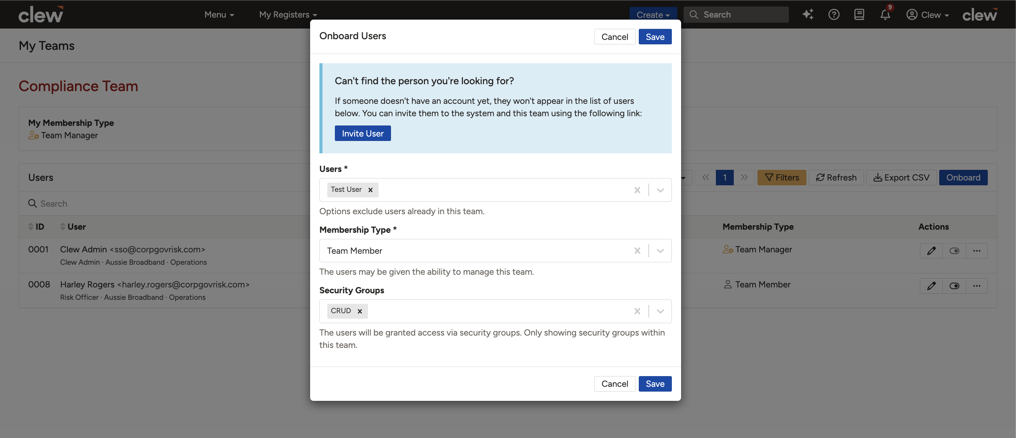Viewport: 1016px width, 438px height.
Task: Edit Harley Rogers row with pencil icon
Action: 931,286
